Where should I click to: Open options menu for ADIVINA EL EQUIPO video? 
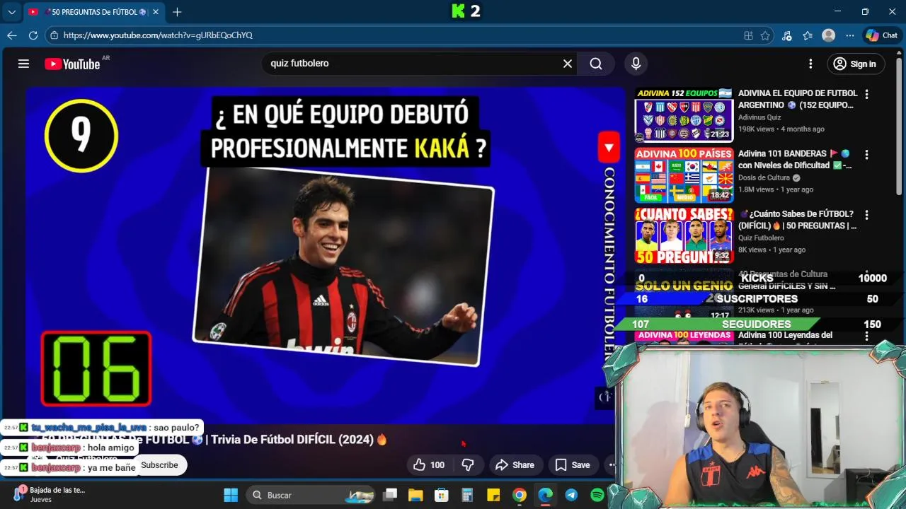[866, 94]
